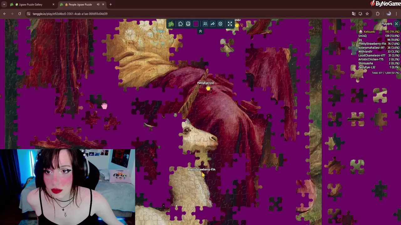Click the install app icon in address bar
The width and height of the screenshot is (401, 225).
360,14
